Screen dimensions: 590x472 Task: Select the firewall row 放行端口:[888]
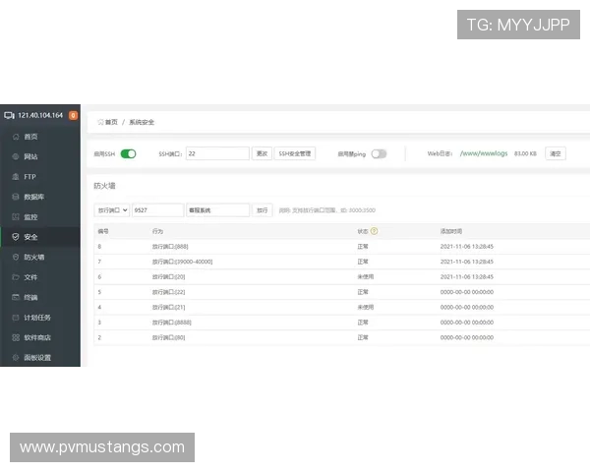pyautogui.click(x=341, y=247)
